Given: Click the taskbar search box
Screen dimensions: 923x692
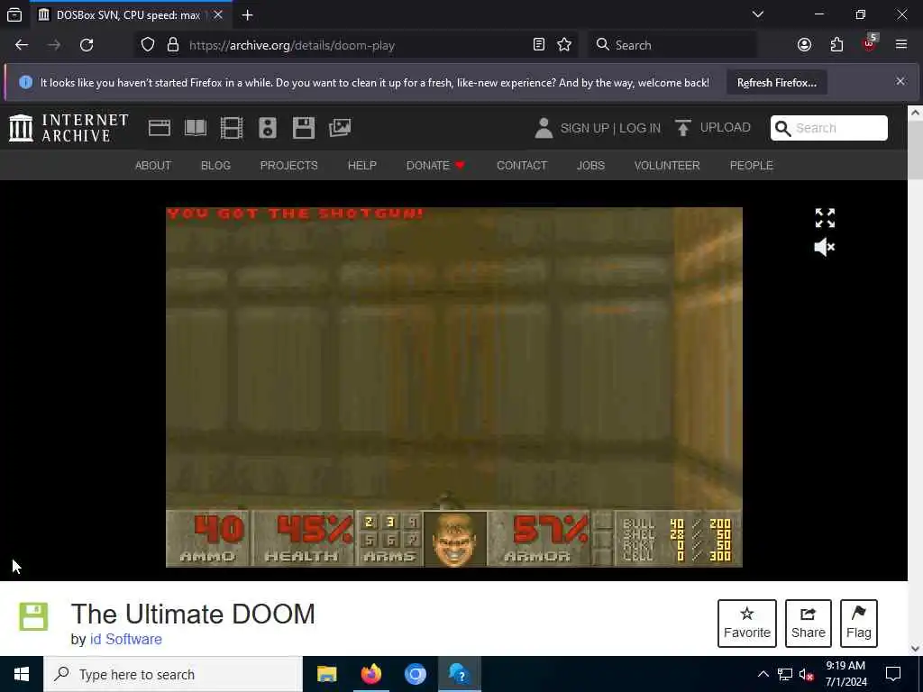Looking at the screenshot, I should point(173,674).
